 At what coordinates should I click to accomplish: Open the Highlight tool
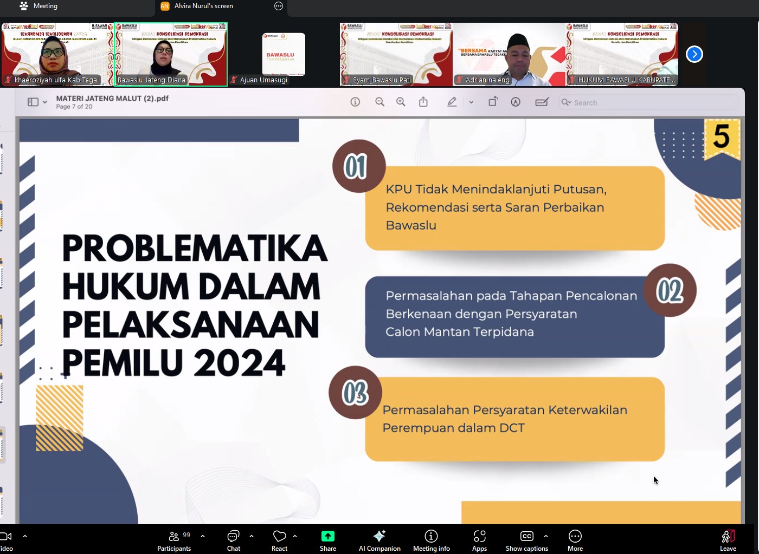[x=515, y=102]
